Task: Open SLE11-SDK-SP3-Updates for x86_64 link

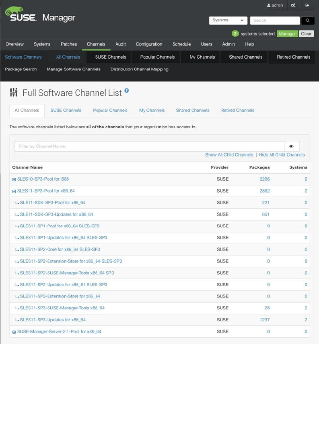Action: [x=56, y=214]
